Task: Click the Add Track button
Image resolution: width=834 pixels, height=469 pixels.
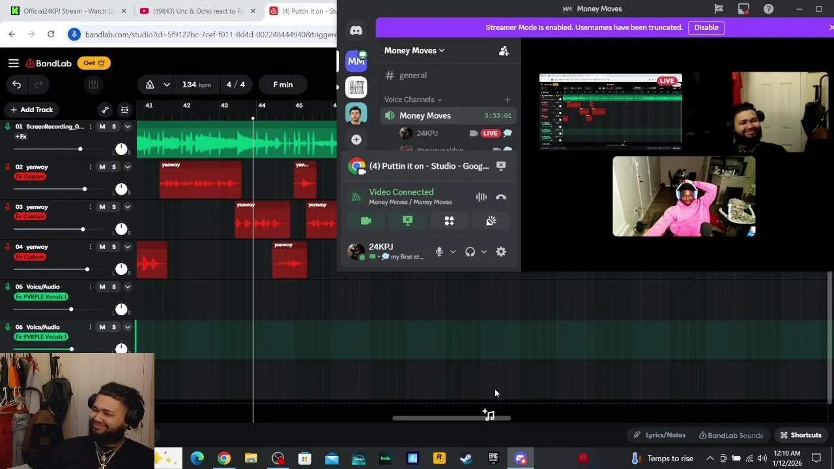Action: [x=31, y=109]
